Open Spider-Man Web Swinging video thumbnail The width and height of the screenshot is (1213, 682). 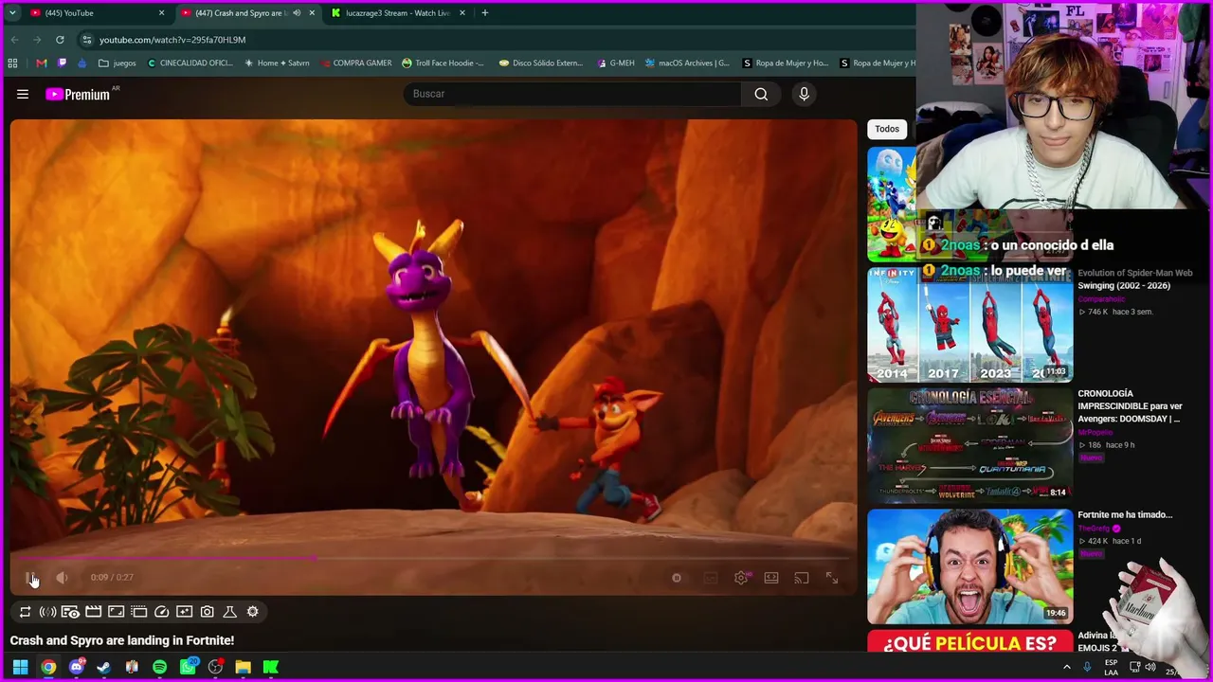970,325
